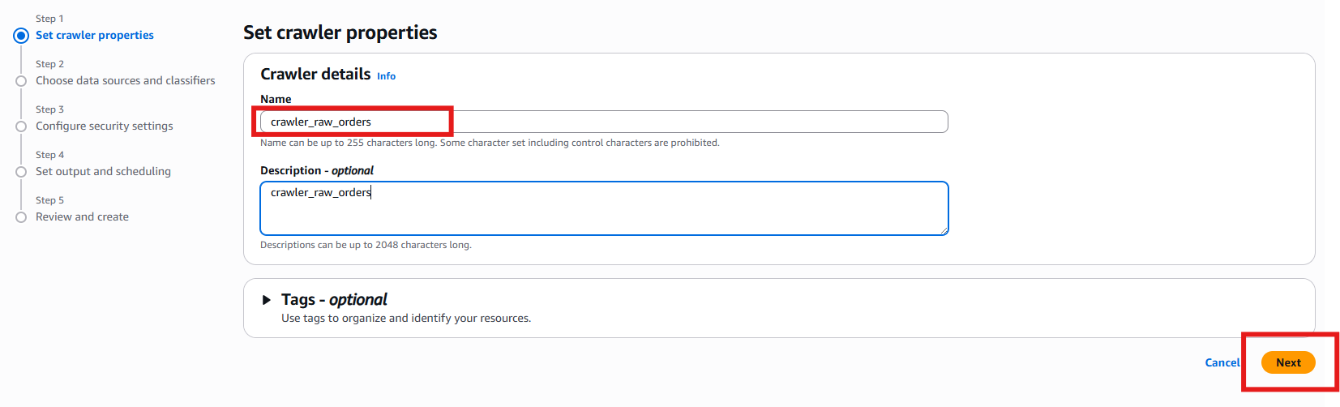Open 'Set crawler properties' step link
This screenshot has height=407, width=1340.
tap(95, 36)
